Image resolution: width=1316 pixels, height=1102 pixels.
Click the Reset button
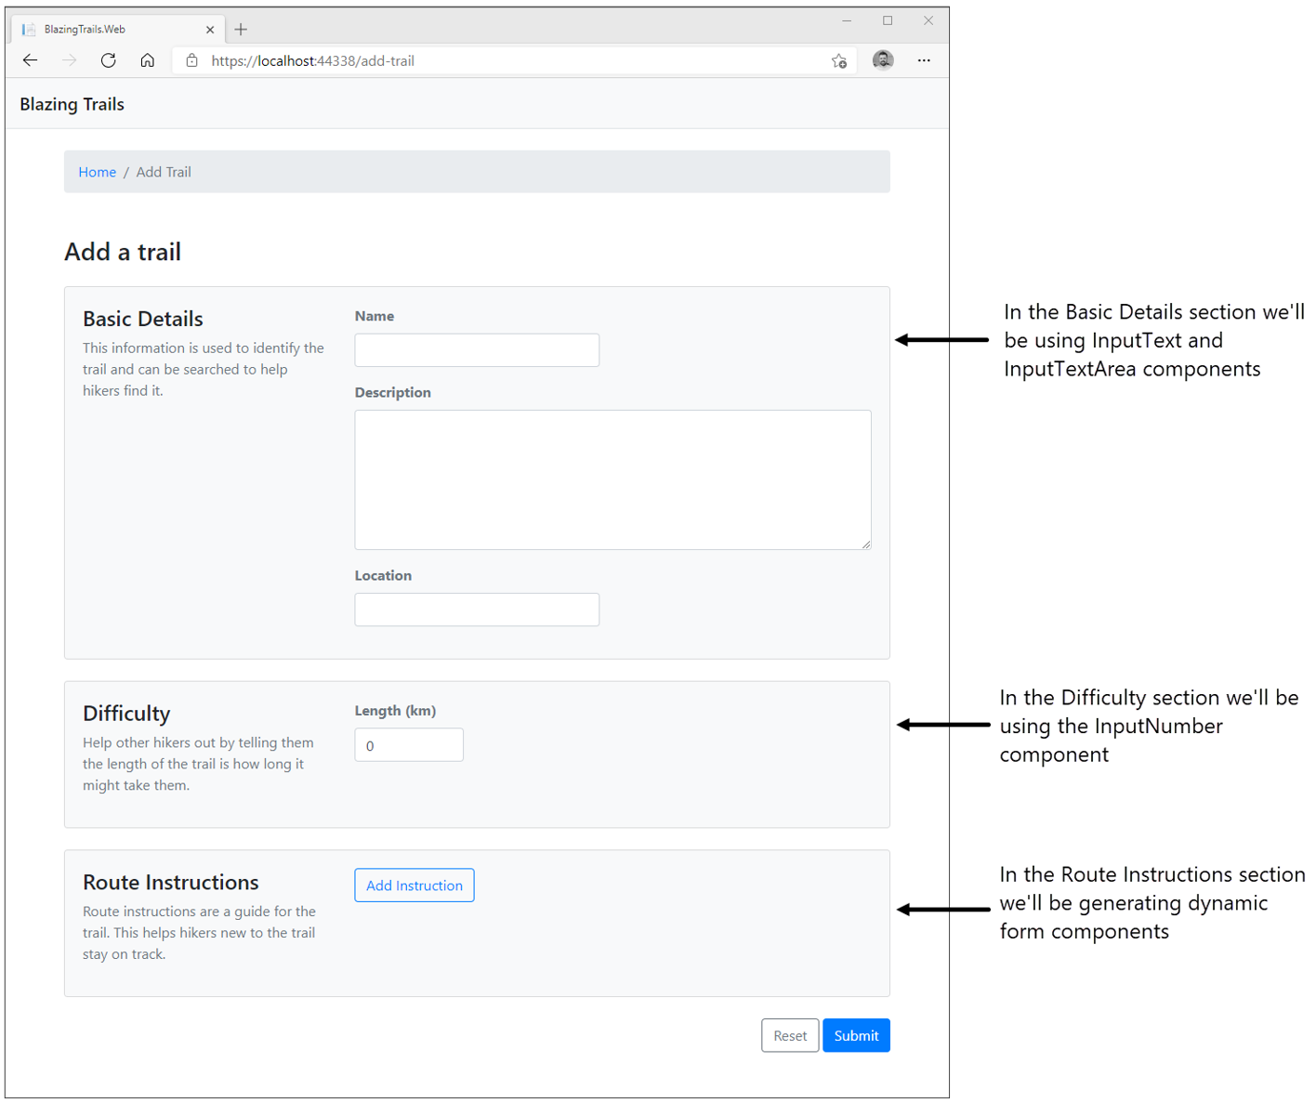coord(790,1036)
